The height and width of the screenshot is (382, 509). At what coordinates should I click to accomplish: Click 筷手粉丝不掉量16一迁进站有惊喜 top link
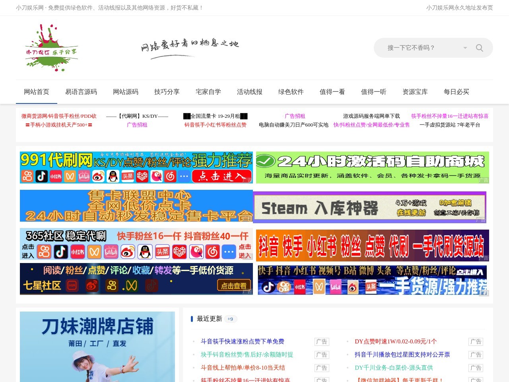[450, 116]
